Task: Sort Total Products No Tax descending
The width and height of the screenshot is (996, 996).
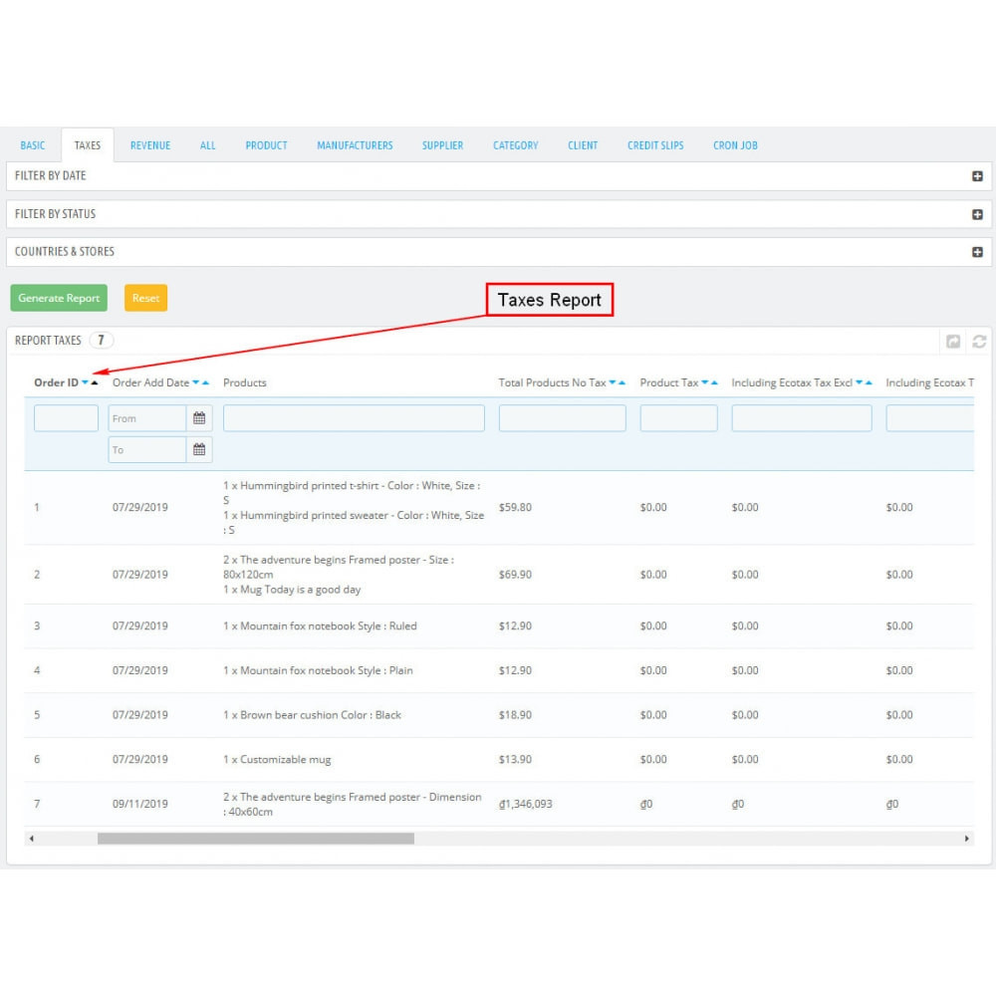Action: click(x=613, y=382)
